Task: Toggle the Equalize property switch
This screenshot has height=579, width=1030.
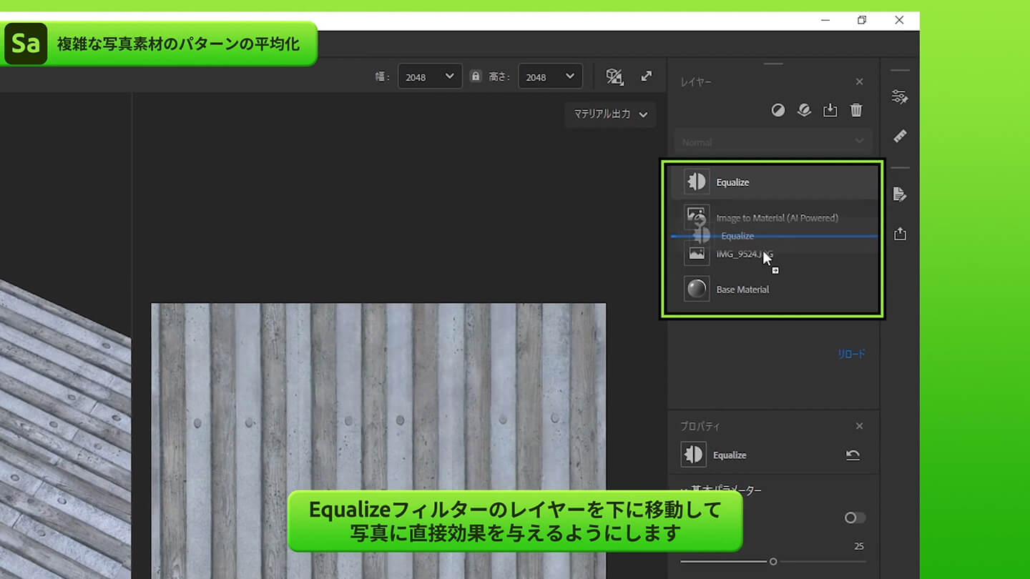Action: 855,518
